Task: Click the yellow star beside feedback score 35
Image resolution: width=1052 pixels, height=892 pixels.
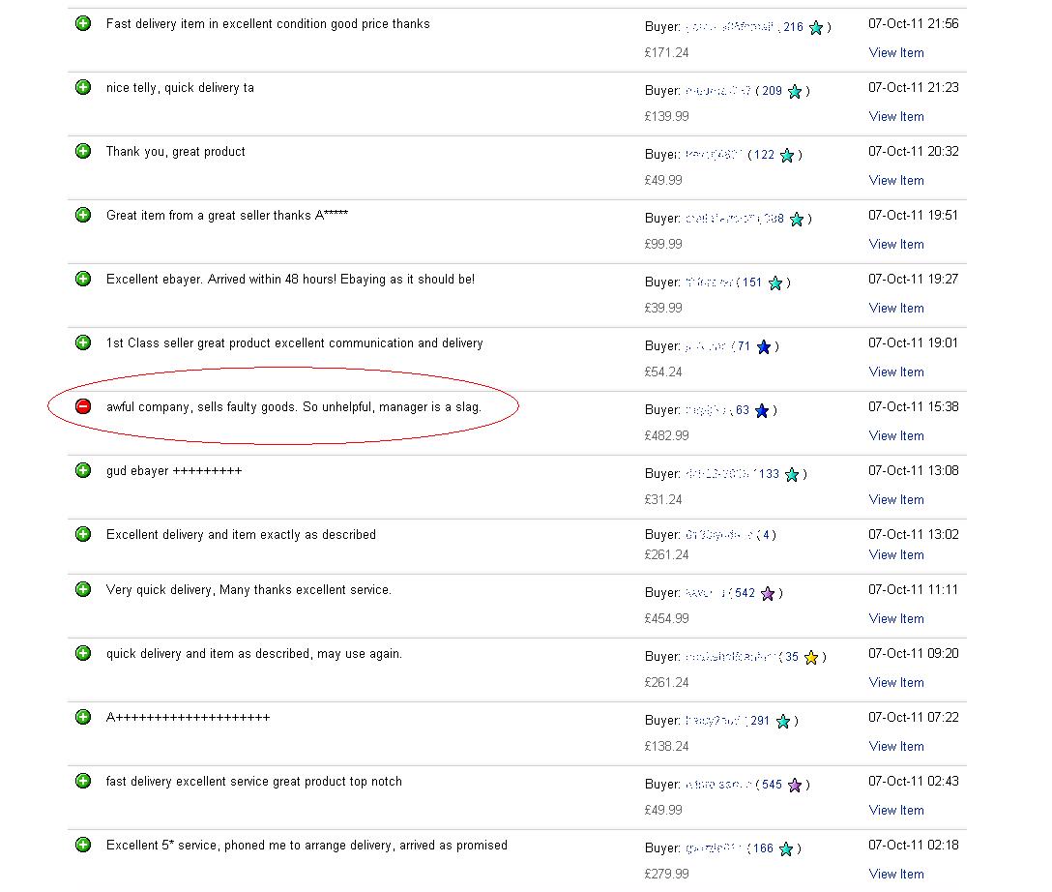Action: coord(811,657)
